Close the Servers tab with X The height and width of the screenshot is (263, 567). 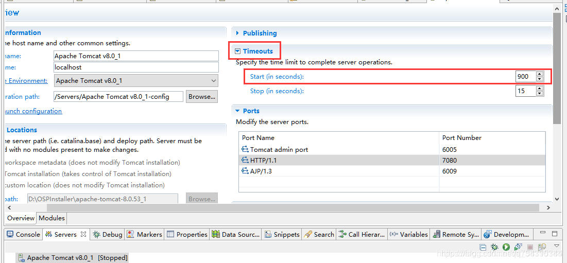83,234
